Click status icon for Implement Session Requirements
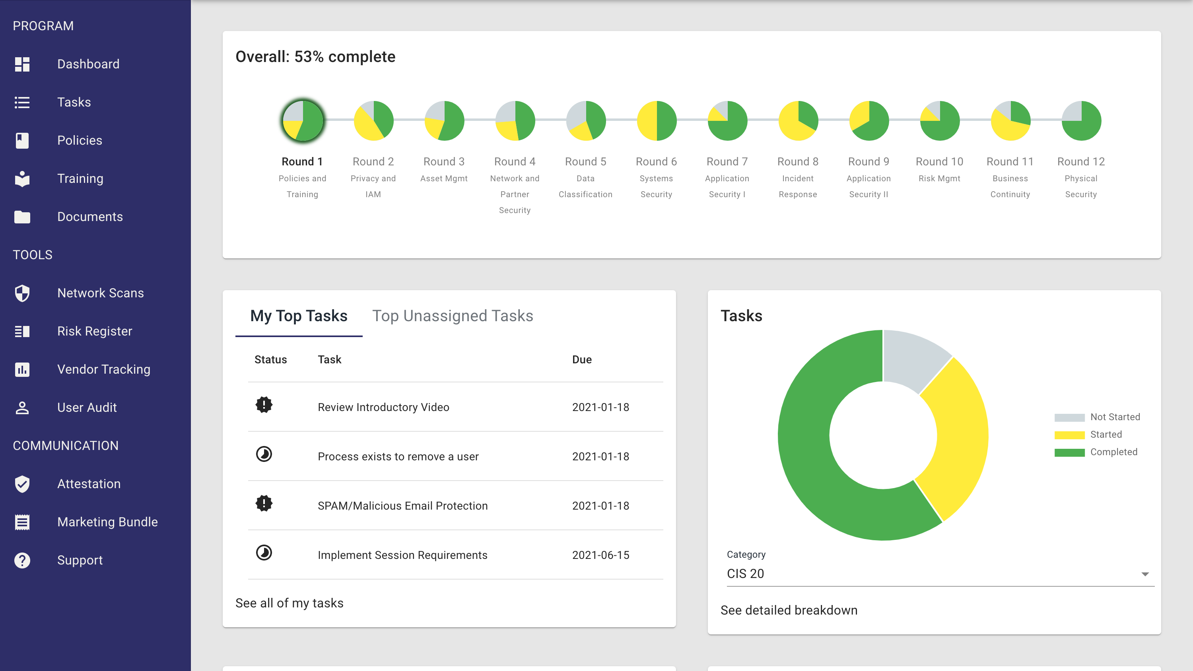This screenshot has width=1193, height=671. (x=264, y=553)
